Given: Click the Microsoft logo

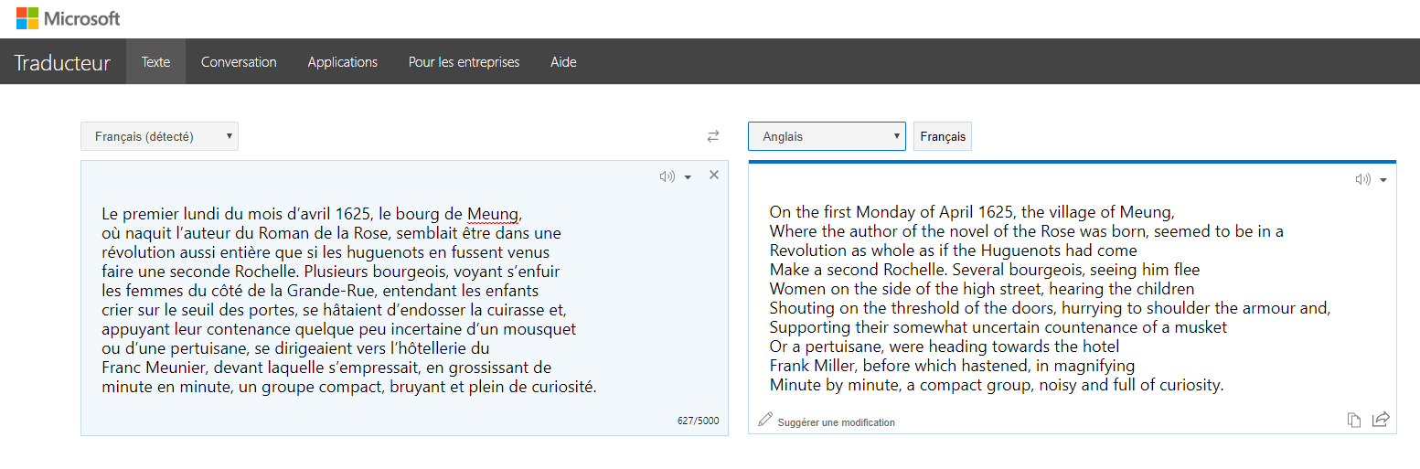Looking at the screenshot, I should (69, 18).
